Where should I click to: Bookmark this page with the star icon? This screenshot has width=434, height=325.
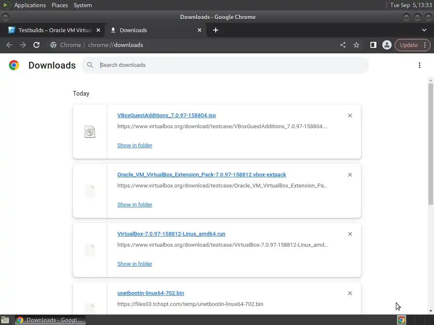tap(356, 45)
